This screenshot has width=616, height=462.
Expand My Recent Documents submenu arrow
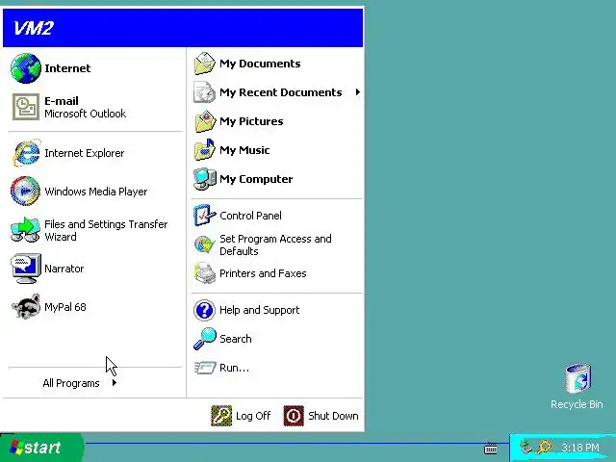point(357,92)
